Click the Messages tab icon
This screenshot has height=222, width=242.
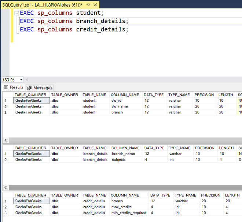(29, 88)
